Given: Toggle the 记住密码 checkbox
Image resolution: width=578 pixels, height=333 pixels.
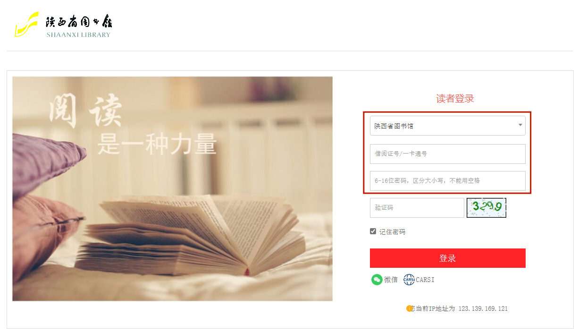Looking at the screenshot, I should [x=373, y=231].
